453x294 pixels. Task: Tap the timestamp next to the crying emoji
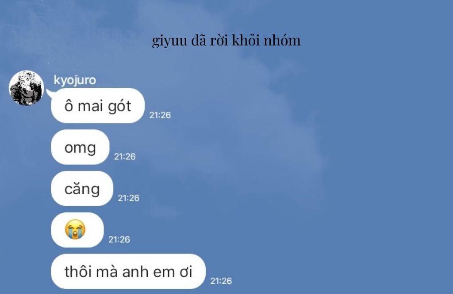tap(119, 240)
